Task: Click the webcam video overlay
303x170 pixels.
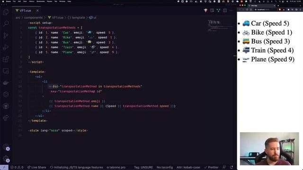Action: [x=269, y=149]
